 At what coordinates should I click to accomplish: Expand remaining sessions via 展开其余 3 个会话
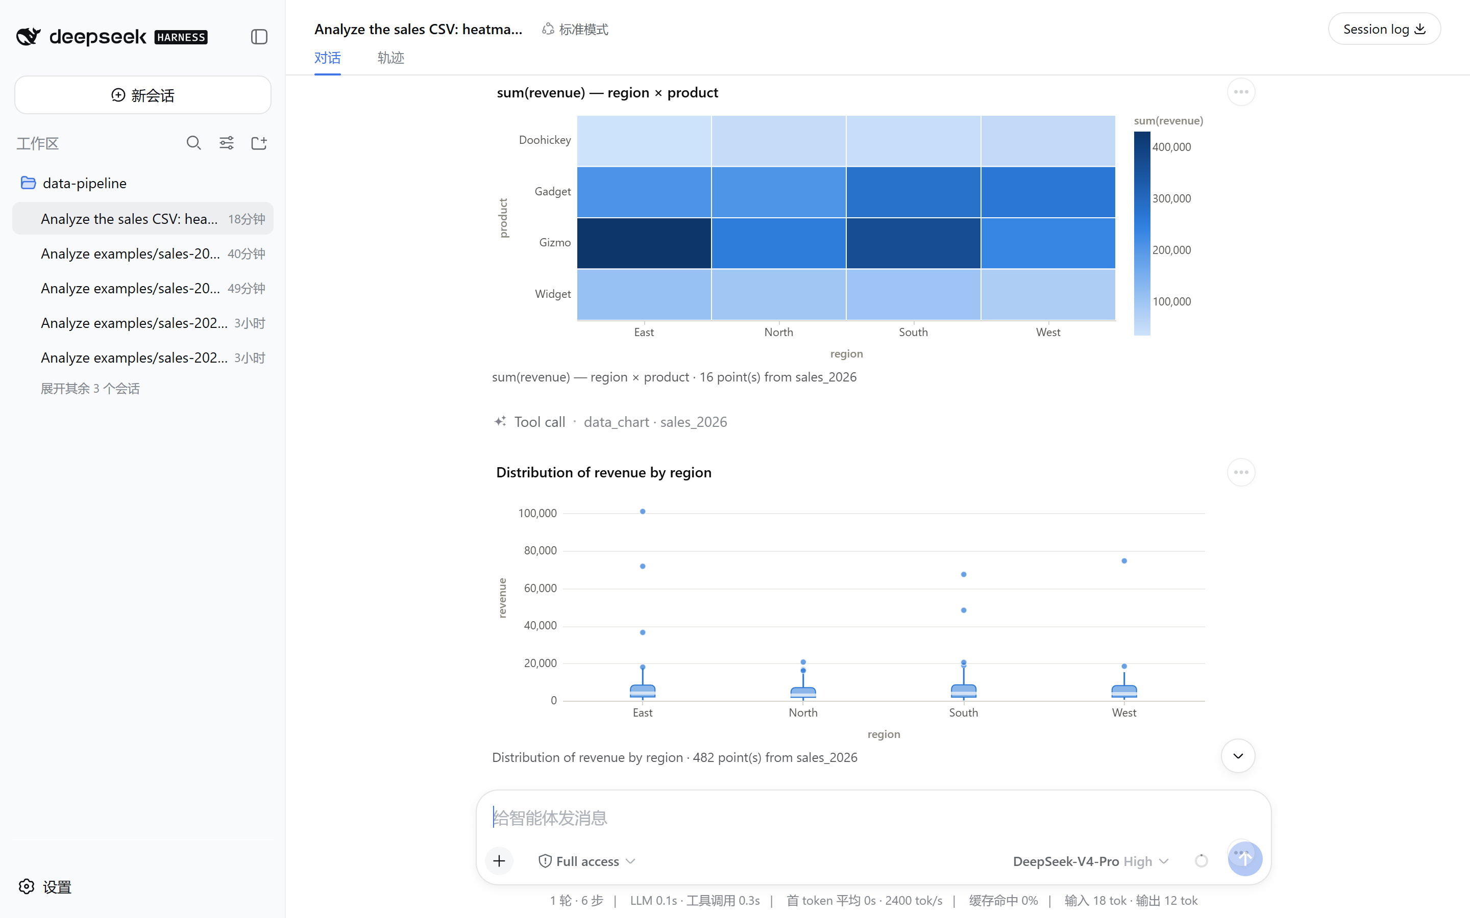90,389
